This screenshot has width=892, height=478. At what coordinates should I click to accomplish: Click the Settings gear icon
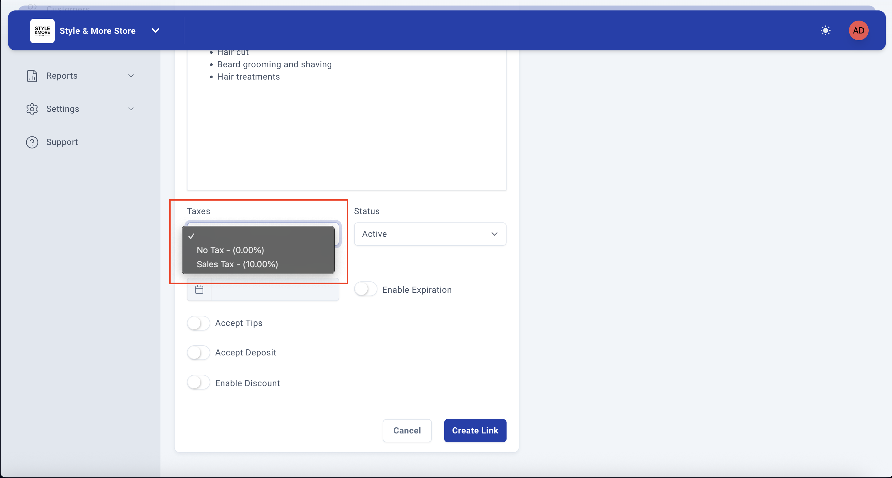(x=32, y=109)
